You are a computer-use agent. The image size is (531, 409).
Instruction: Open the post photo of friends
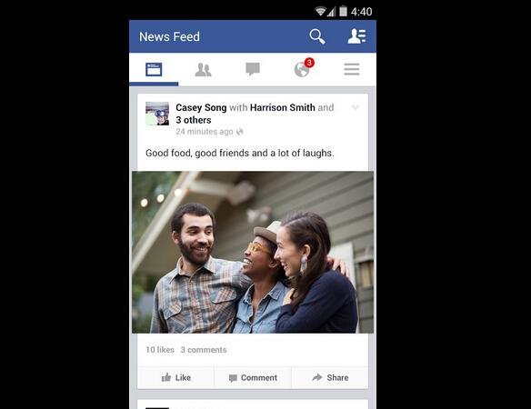[x=253, y=253]
